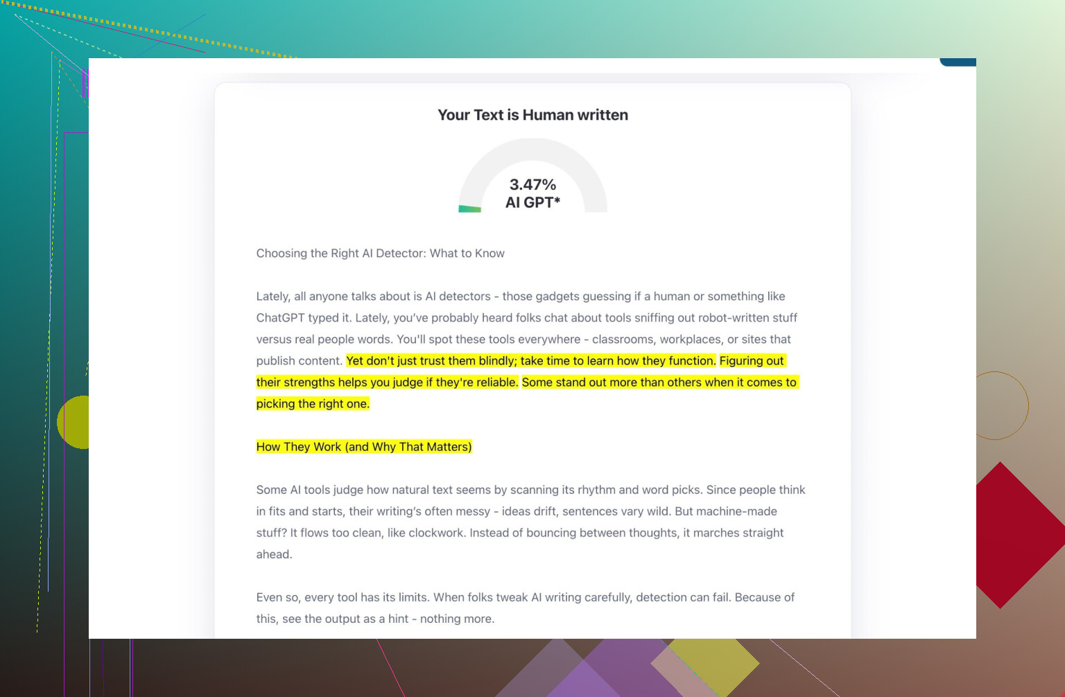Viewport: 1065px width, 697px height.
Task: Click the word 'ahead.' ending the paragraph
Action: tap(274, 554)
